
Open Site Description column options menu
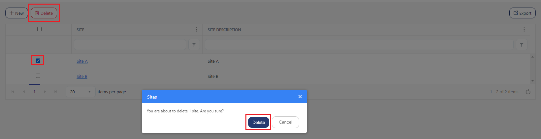pyautogui.click(x=524, y=30)
